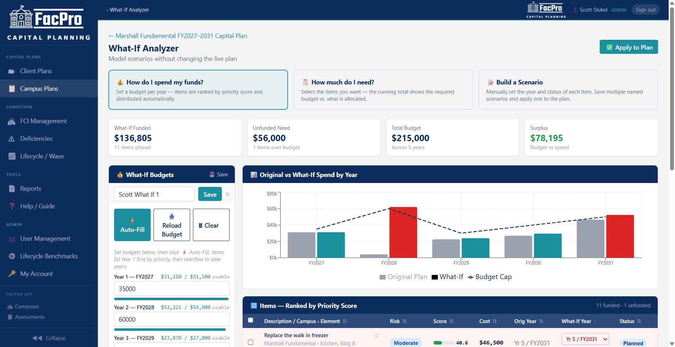Sort items by Status column

[630, 321]
